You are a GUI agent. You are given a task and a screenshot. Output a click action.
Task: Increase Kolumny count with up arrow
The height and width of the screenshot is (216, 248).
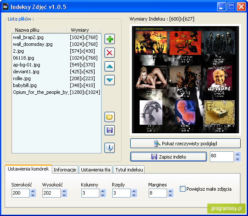coord(103,191)
